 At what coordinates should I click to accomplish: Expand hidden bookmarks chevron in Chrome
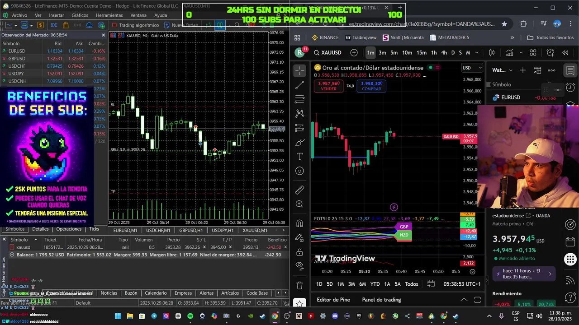[512, 37]
